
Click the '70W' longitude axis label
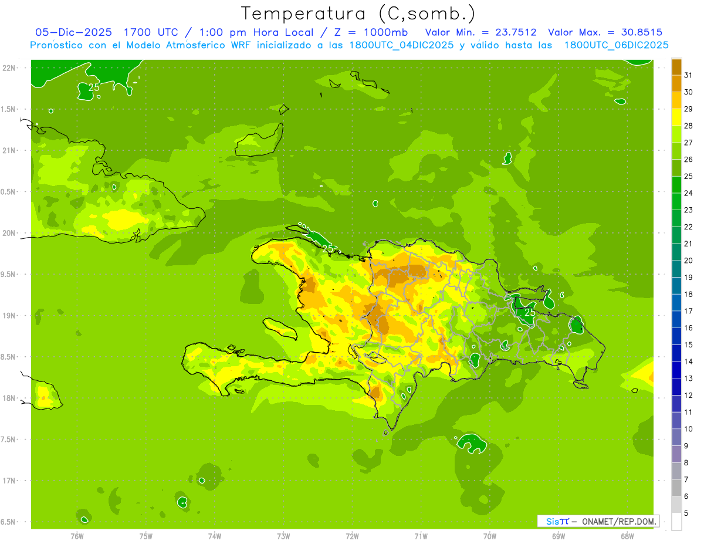490,536
